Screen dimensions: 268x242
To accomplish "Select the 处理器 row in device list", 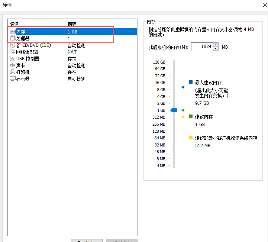I will [x=37, y=39].
